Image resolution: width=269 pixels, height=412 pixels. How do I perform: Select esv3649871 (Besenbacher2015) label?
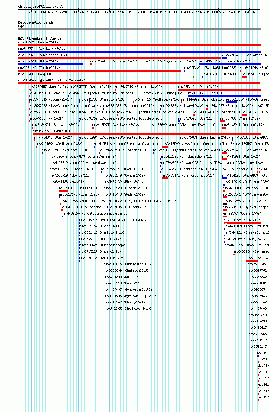205,137
